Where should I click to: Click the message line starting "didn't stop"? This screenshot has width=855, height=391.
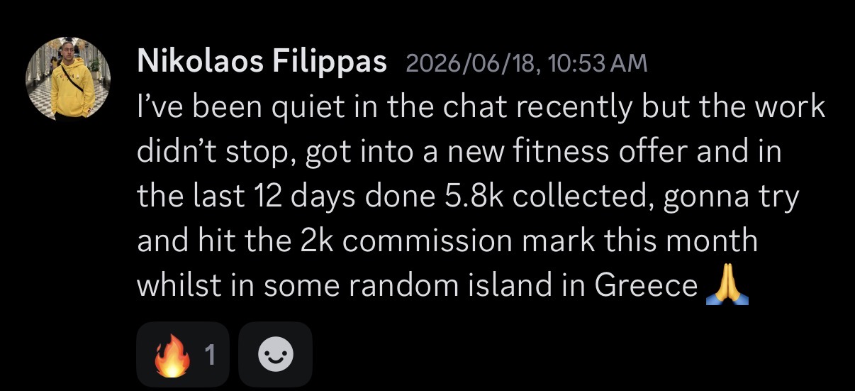coord(459,153)
